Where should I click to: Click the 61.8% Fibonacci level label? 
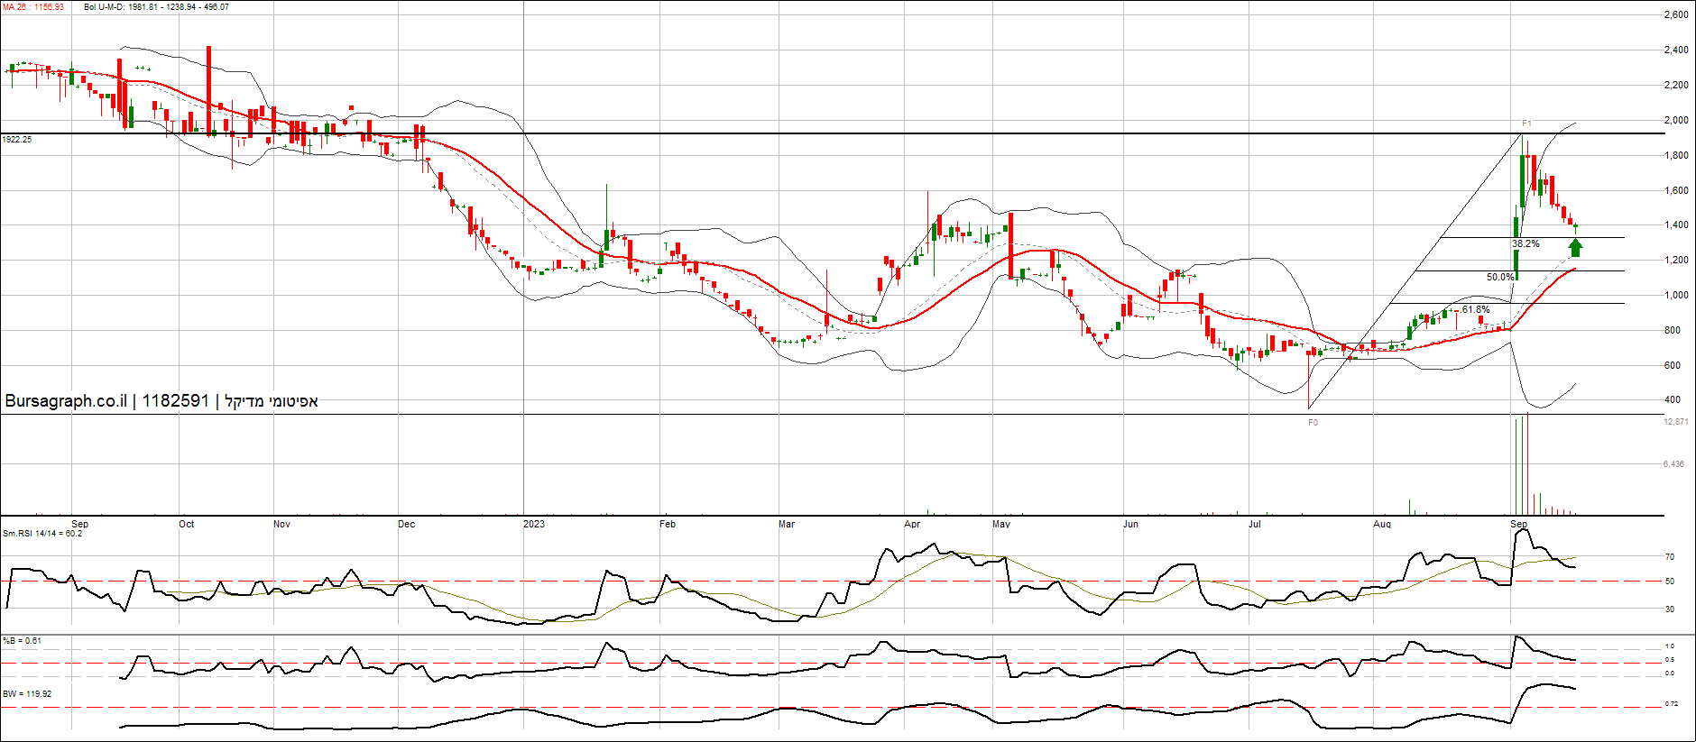tap(1476, 310)
